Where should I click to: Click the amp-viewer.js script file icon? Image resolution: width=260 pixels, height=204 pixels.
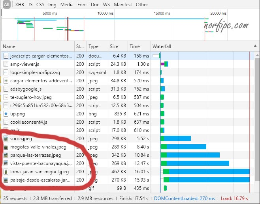point(6,64)
